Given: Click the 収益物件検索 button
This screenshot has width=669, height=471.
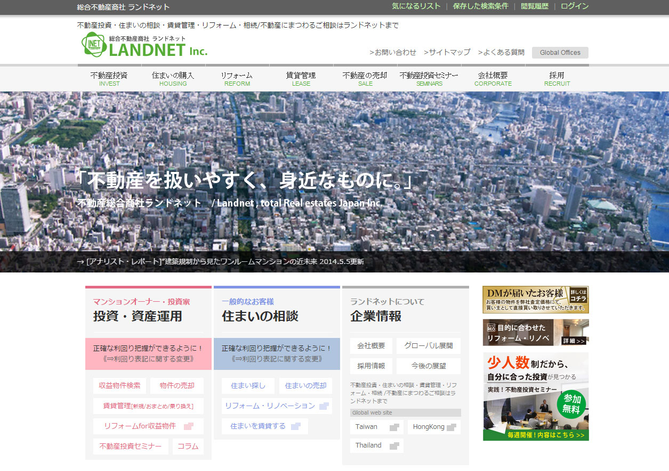Looking at the screenshot, I should click(x=120, y=386).
